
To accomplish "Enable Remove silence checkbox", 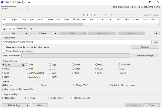I will pos(81,98).
